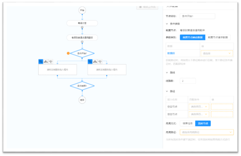Click the 数据段 link in the data table
The width and height of the screenshot is (241, 156).
click(x=171, y=53)
